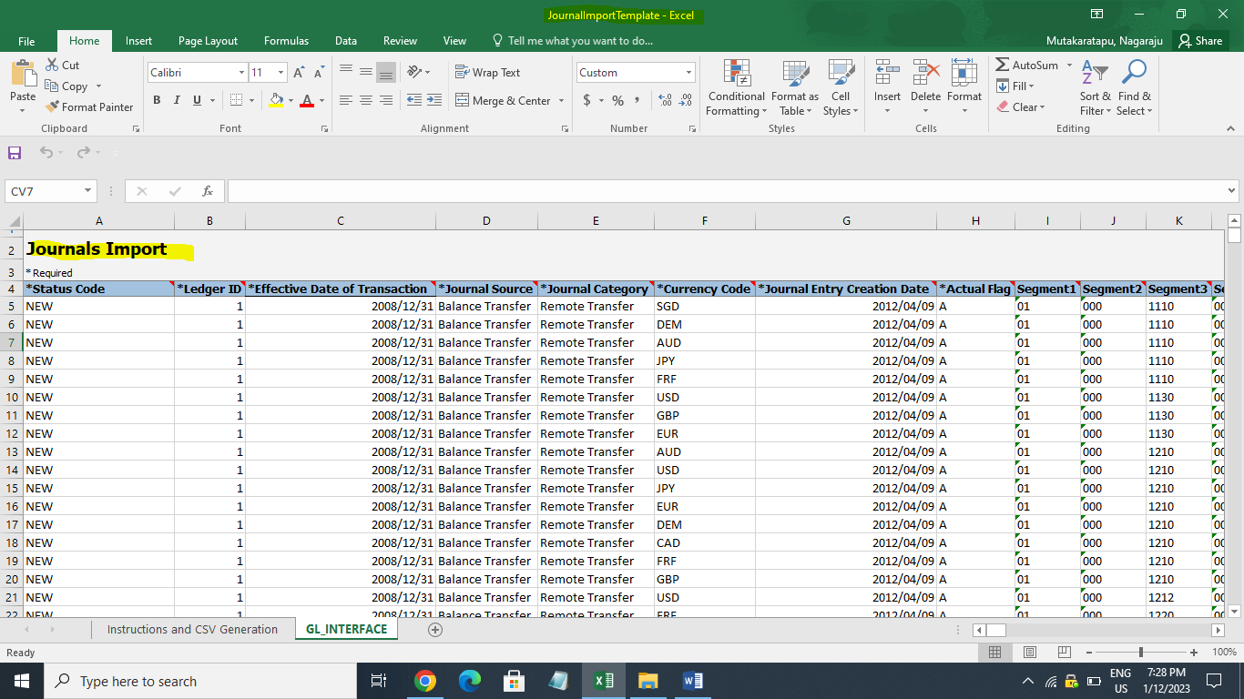Click the Windows taskbar search box
Screen dimensions: 1244x699
coord(200,681)
